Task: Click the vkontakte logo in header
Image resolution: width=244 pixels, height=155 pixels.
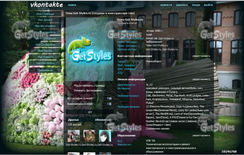Action: click(x=47, y=5)
